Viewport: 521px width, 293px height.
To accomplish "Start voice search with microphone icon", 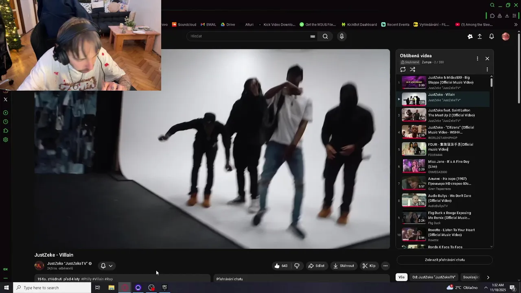I will click(x=341, y=36).
